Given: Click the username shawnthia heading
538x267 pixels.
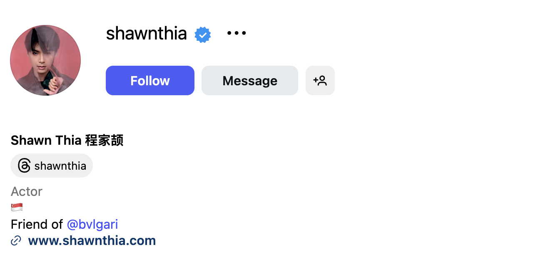Looking at the screenshot, I should (x=147, y=34).
